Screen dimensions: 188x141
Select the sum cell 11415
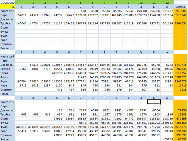(180, 85)
